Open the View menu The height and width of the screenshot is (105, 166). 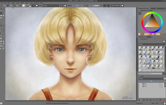[9, 3]
